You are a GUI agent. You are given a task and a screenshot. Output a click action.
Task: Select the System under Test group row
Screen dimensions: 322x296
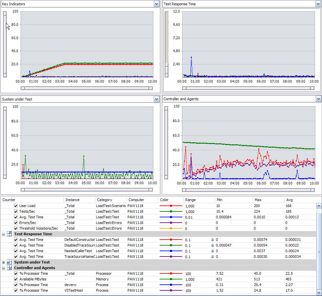158,262
